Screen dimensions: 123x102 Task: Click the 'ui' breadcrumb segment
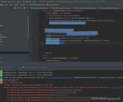27,5
